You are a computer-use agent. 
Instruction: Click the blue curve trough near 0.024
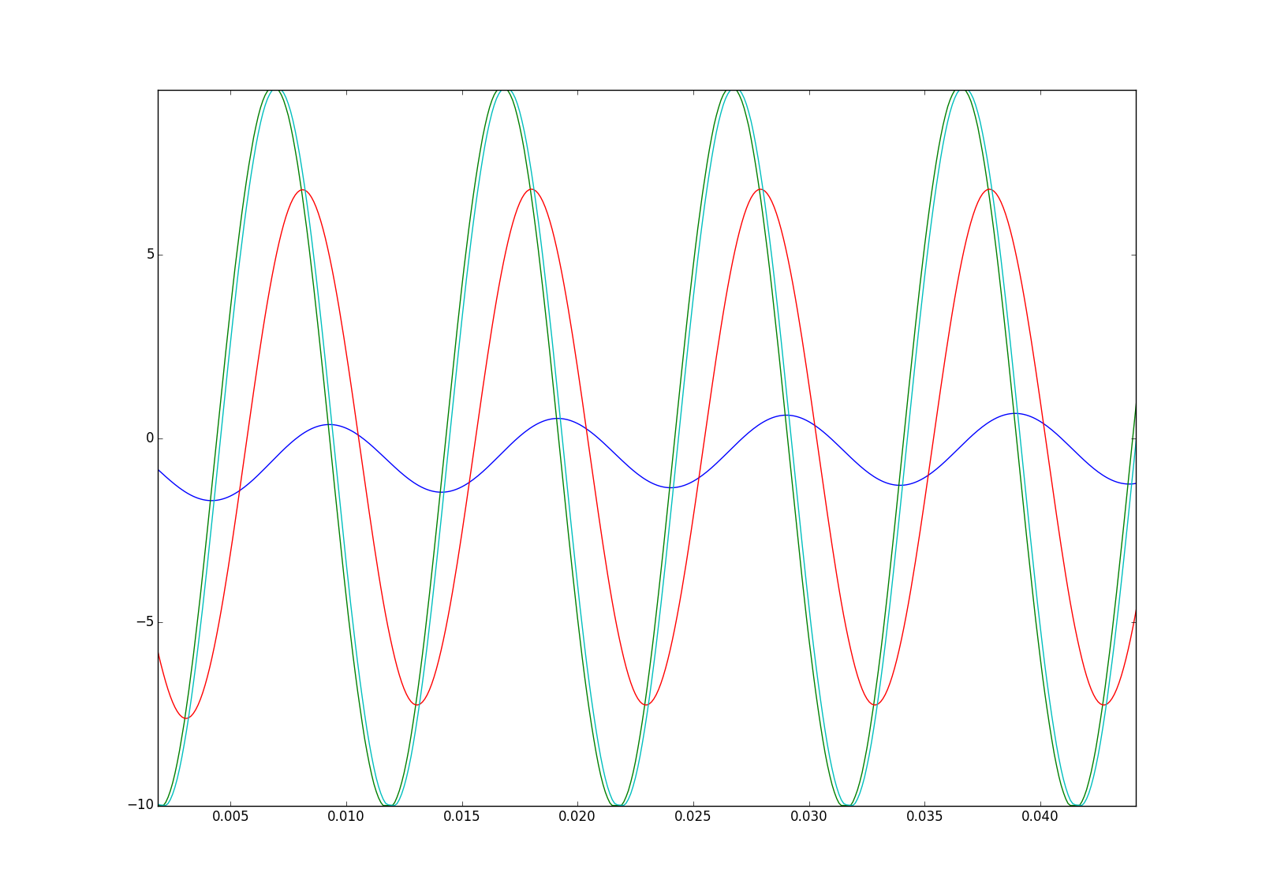(670, 487)
